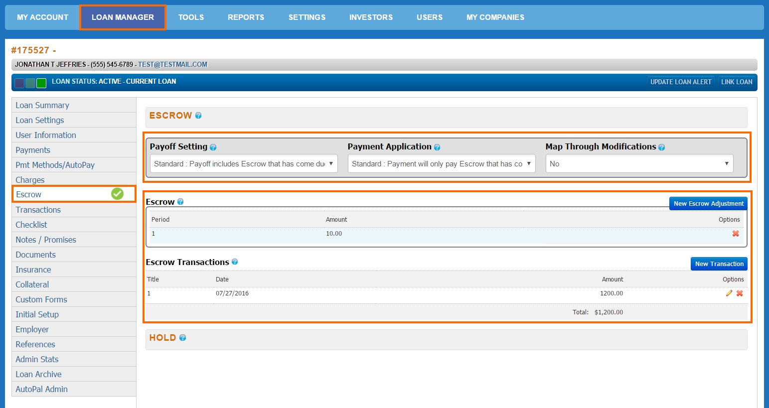Viewport: 769px width, 408px height.
Task: Click the 10.00 escrow amount cell
Action: coord(334,234)
